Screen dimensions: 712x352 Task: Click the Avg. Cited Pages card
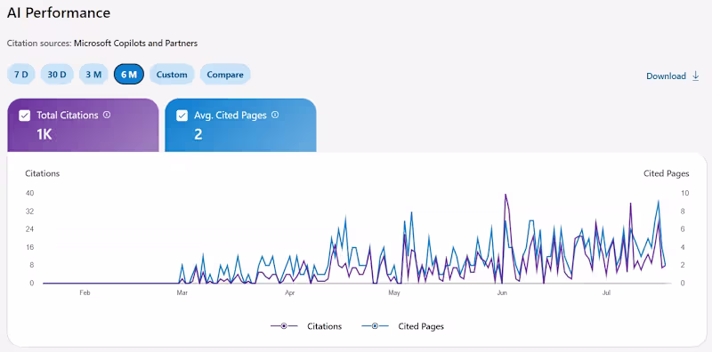point(240,125)
